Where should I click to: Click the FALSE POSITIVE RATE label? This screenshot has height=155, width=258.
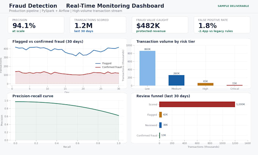pyautogui.click(x=213, y=20)
